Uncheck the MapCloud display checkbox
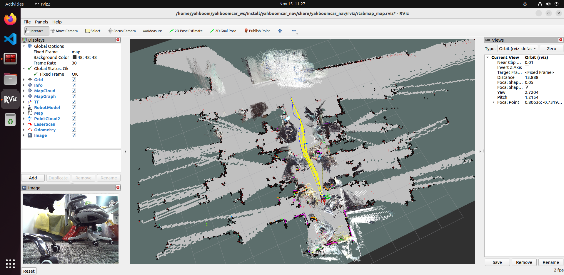 pyautogui.click(x=74, y=91)
